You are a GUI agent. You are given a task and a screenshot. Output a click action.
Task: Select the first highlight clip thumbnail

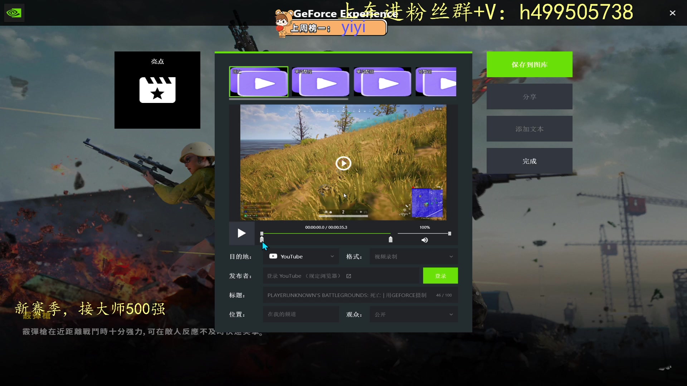259,81
